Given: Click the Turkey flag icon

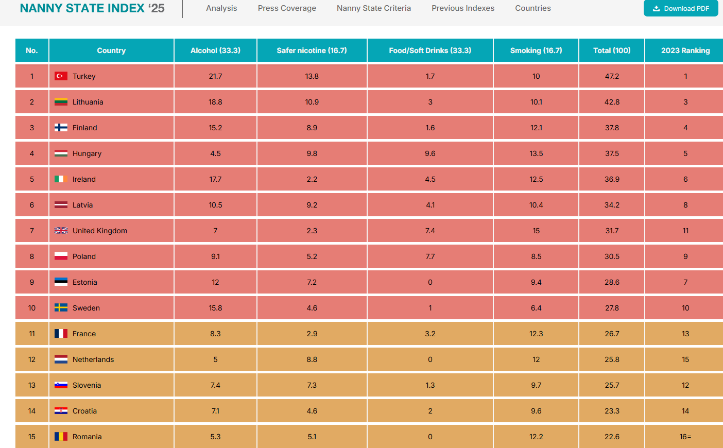Looking at the screenshot, I should (61, 76).
